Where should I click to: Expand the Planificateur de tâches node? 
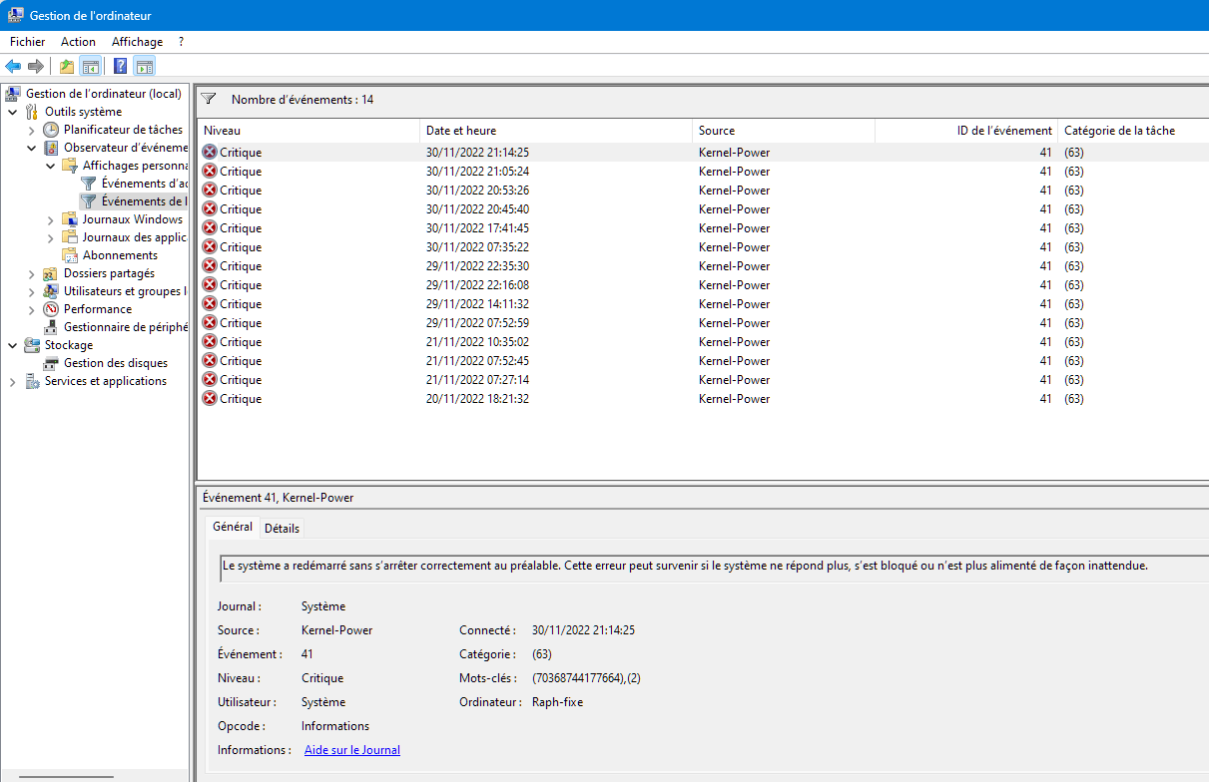(x=31, y=130)
